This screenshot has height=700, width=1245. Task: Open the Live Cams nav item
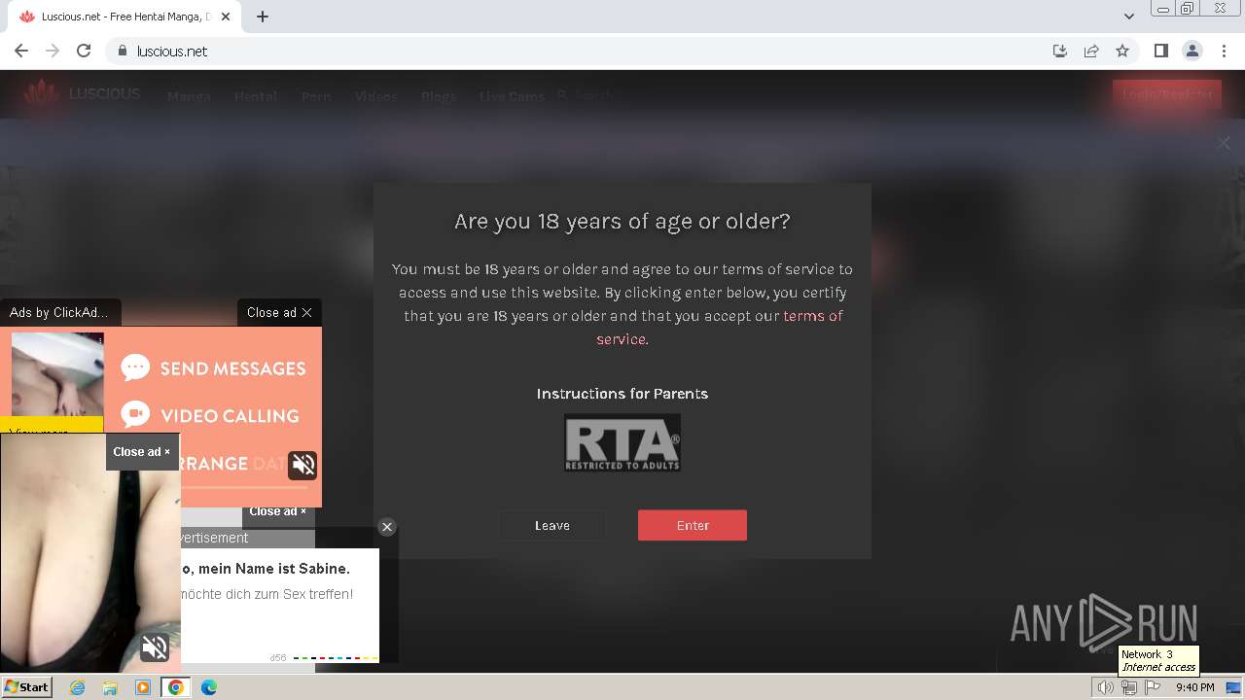point(512,96)
